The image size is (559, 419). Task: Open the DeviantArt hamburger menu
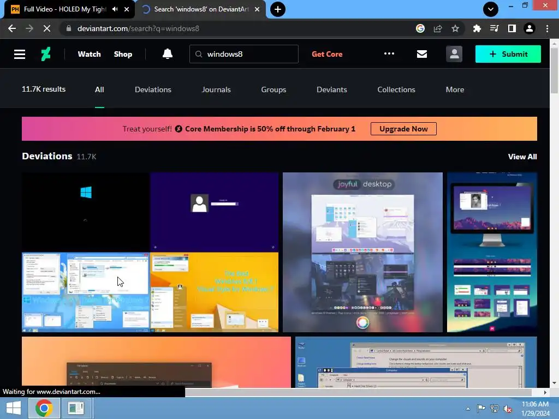point(20,54)
